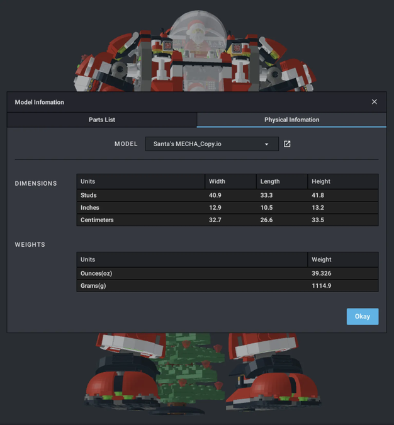Click the 1114.9 grams weight value
394x425 pixels.
tap(321, 286)
